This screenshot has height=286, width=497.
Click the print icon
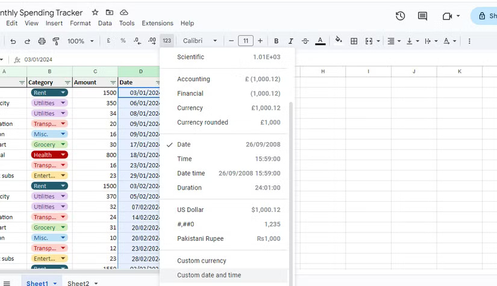pyautogui.click(x=42, y=41)
